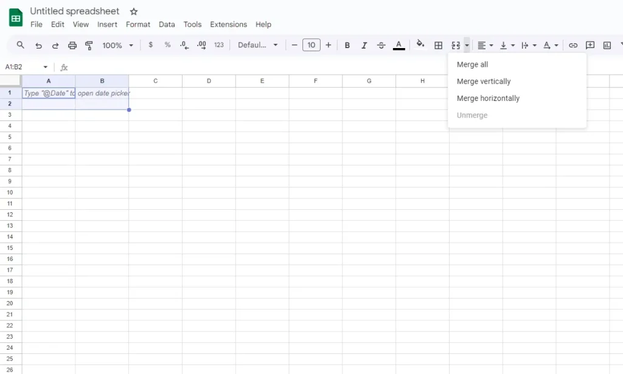
Task: Insert a comment
Action: click(x=590, y=45)
